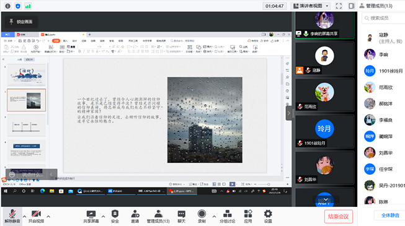Image resolution: width=405 pixels, height=226 pixels.
Task: Open the 管理成员(13) toolbar item
Action: coord(158,217)
